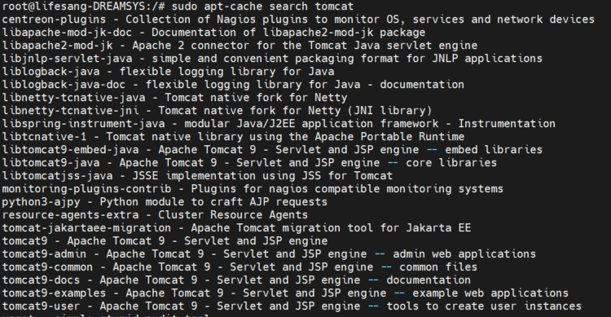Viewport: 611px width, 317px height.
Task: Click the 'embed libraries' description text
Action: point(494,150)
